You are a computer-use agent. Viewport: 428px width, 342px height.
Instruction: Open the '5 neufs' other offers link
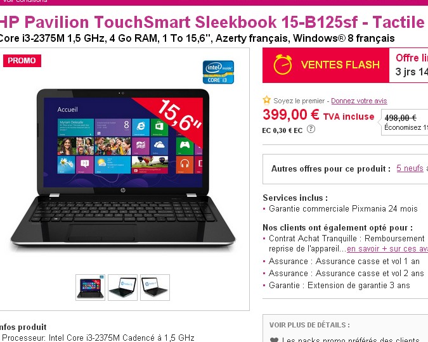pos(410,168)
